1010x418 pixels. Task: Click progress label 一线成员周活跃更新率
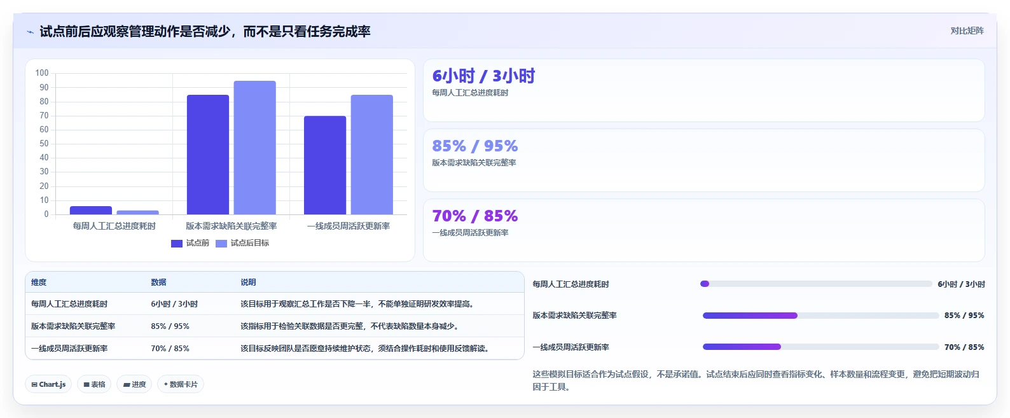point(571,347)
